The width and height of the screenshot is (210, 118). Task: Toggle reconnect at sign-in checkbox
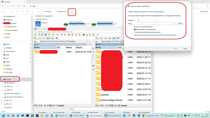coord(135,29)
